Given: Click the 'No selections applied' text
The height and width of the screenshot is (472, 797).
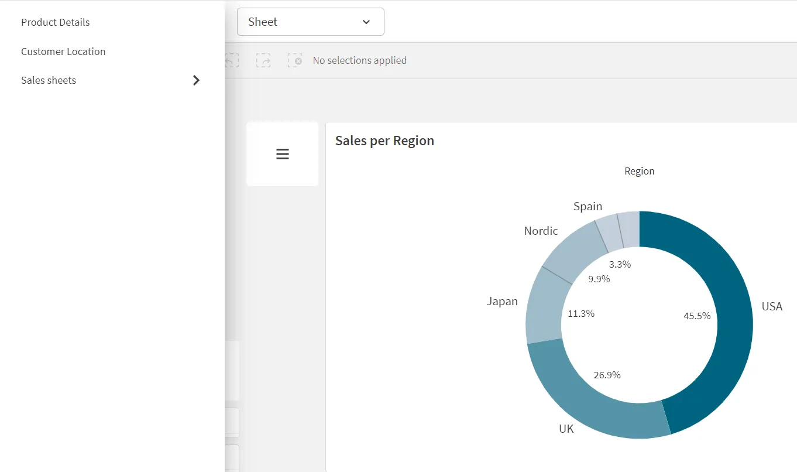Looking at the screenshot, I should coord(359,60).
